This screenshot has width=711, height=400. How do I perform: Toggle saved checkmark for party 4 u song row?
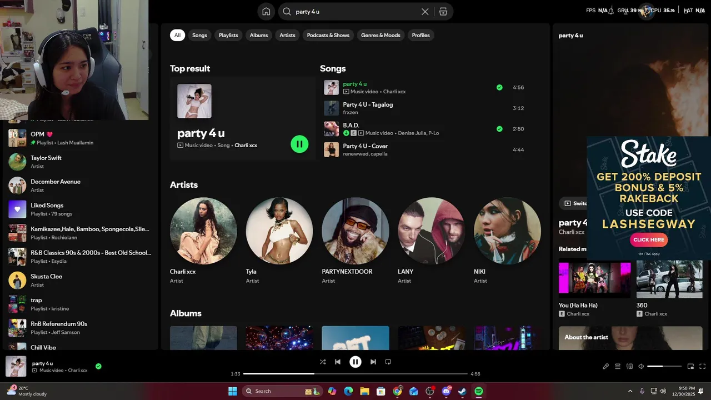pyautogui.click(x=499, y=87)
